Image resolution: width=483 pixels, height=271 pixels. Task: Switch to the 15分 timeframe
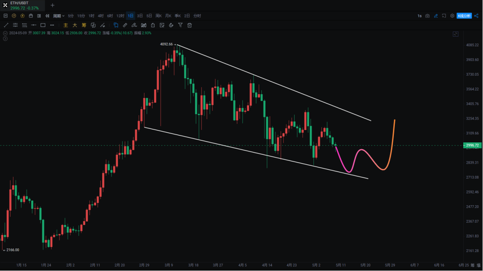click(x=81, y=16)
